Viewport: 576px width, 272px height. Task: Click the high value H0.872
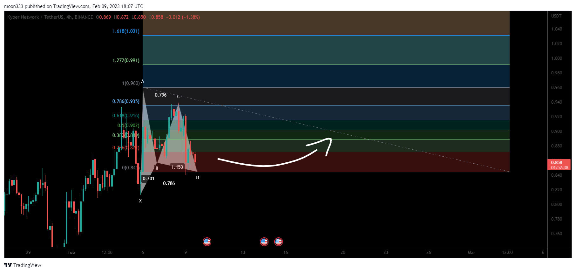(121, 17)
